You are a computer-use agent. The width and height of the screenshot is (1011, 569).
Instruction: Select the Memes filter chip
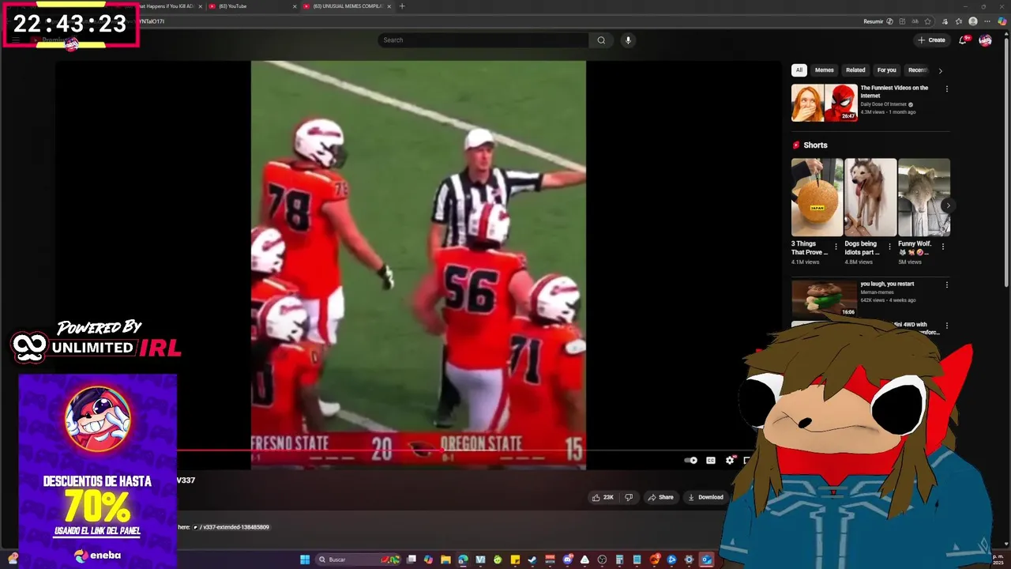pyautogui.click(x=825, y=70)
